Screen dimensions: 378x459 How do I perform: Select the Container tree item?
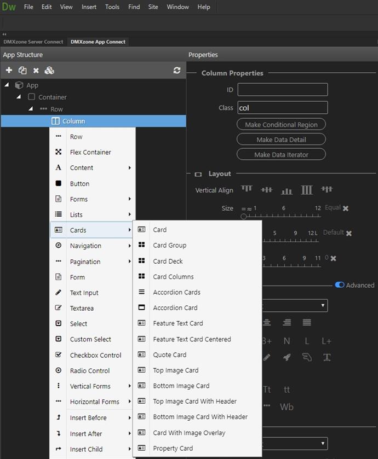(53, 97)
